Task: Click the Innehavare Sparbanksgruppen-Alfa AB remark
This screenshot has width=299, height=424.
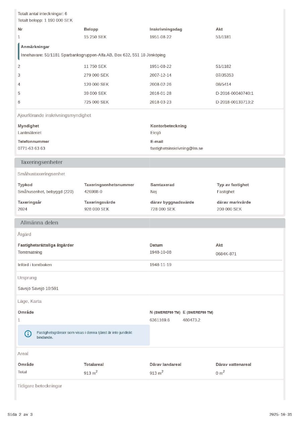Action: (x=93, y=55)
